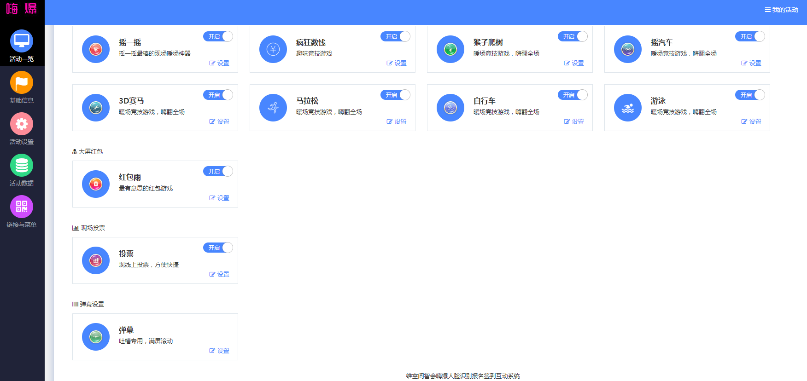Click the 现线上投票，方便快捷 description
Image resolution: width=807 pixels, height=381 pixels.
tap(149, 265)
